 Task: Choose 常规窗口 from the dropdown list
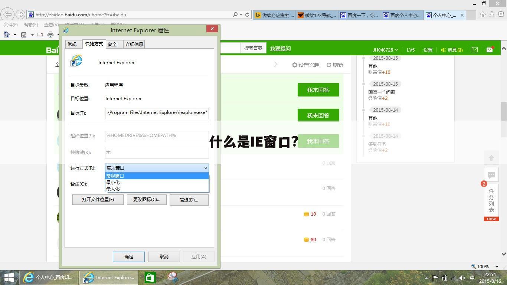coord(157,176)
